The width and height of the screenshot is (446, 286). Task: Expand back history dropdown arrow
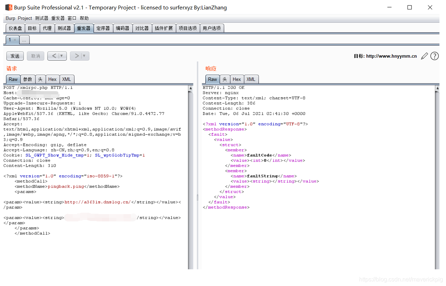(x=62, y=56)
